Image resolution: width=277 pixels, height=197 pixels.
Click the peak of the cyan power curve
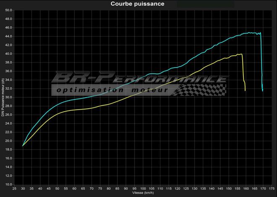point(250,32)
